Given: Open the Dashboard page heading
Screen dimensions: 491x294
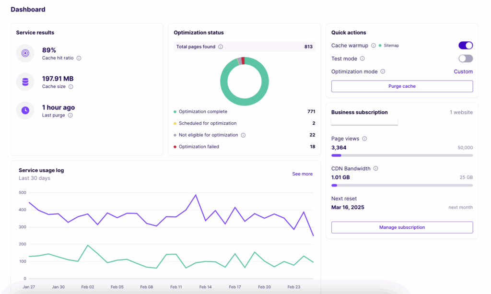Looking at the screenshot, I should tap(28, 9).
